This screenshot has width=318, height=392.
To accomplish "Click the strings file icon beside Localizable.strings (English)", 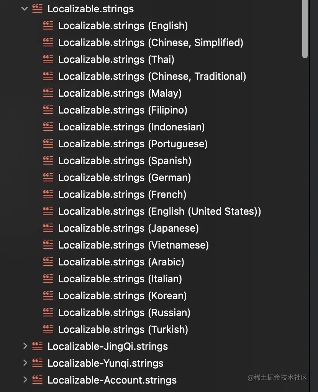I will point(48,25).
